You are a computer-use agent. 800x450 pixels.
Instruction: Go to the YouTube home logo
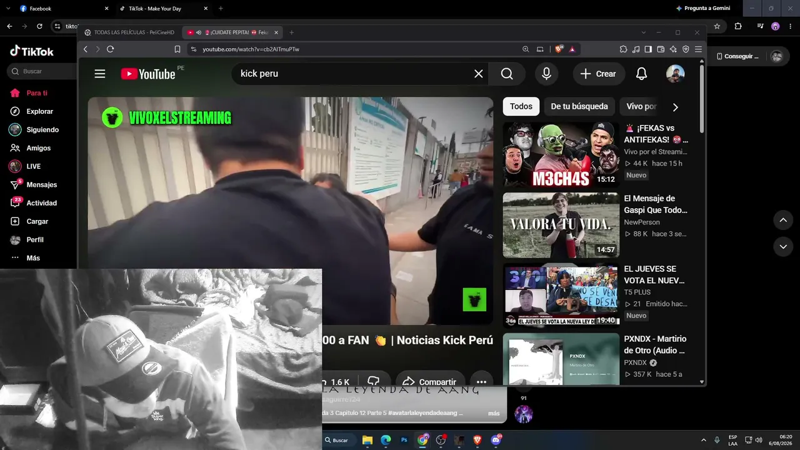point(148,74)
